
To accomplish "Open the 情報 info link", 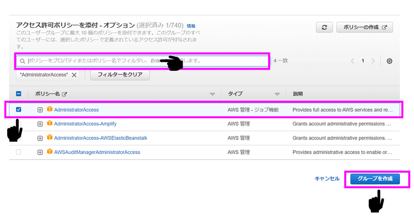I will (x=191, y=26).
